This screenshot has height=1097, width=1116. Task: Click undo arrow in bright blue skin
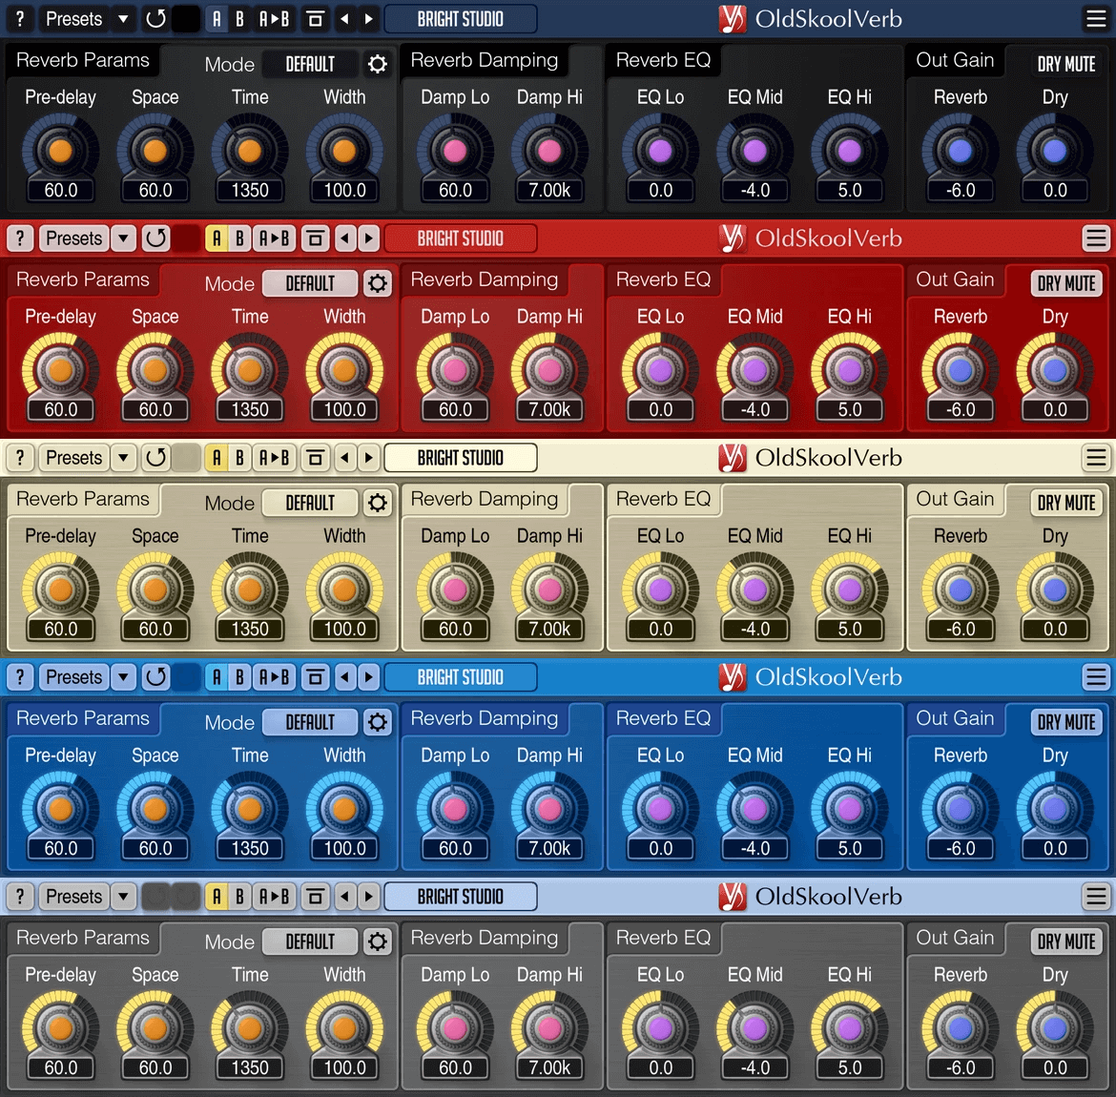coord(155,677)
